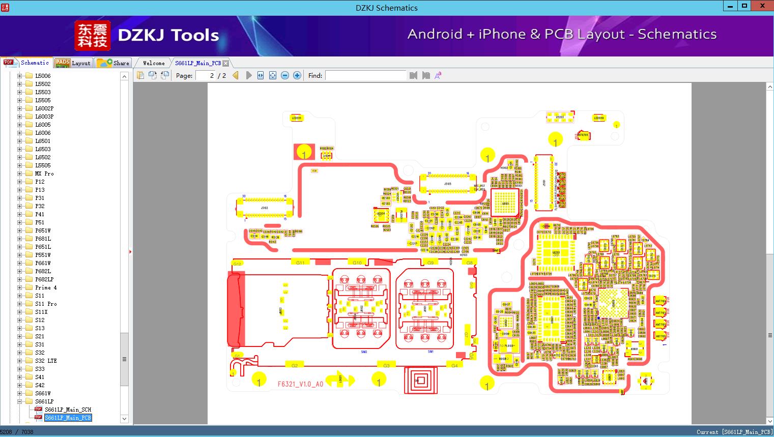Expand the P651W folder

click(19, 230)
